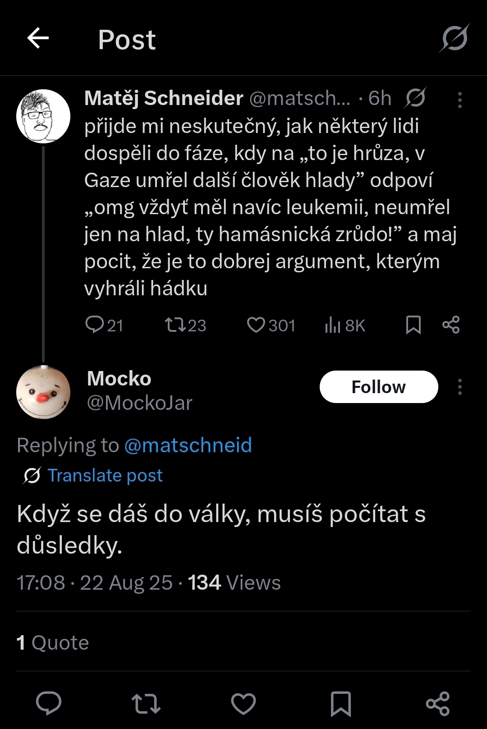The image size is (487, 729).
Task: Open more options for Matěj's post
Action: (x=459, y=100)
